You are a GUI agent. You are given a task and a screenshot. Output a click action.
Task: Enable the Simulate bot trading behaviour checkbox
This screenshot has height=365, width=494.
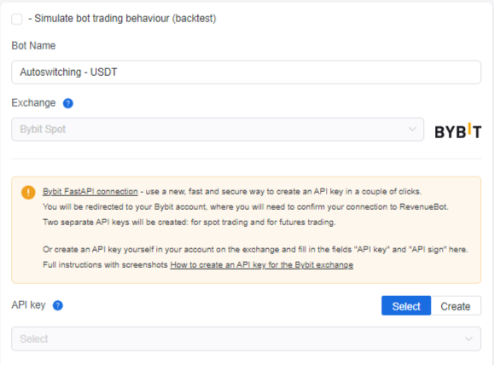pos(17,19)
